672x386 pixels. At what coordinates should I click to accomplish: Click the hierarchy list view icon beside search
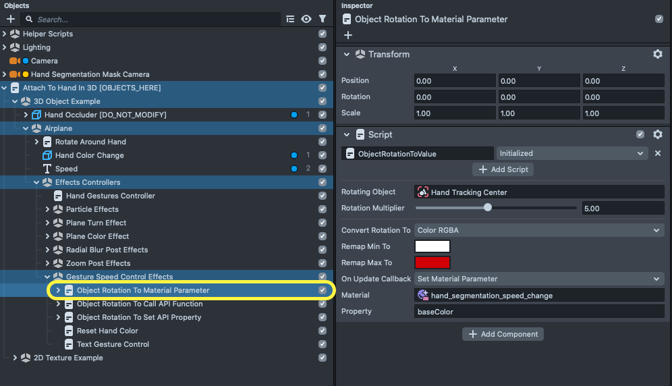point(290,20)
